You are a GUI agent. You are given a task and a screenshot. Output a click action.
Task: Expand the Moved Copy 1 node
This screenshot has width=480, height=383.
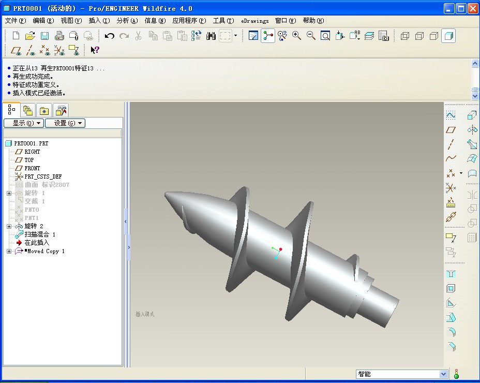point(9,251)
